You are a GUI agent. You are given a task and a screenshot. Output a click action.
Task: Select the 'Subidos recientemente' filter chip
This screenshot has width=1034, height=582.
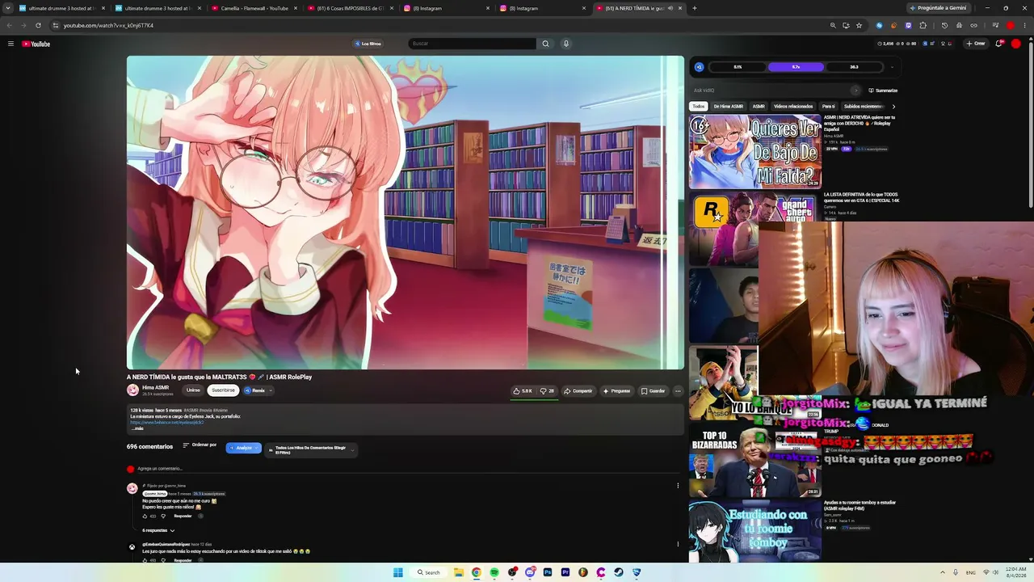863,107
